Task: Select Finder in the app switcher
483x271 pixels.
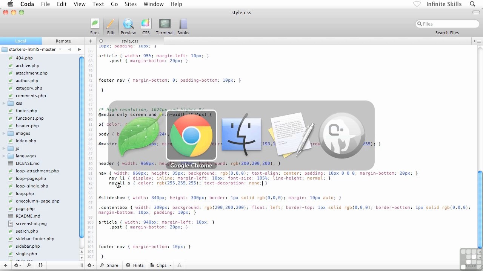Action: point(241,135)
